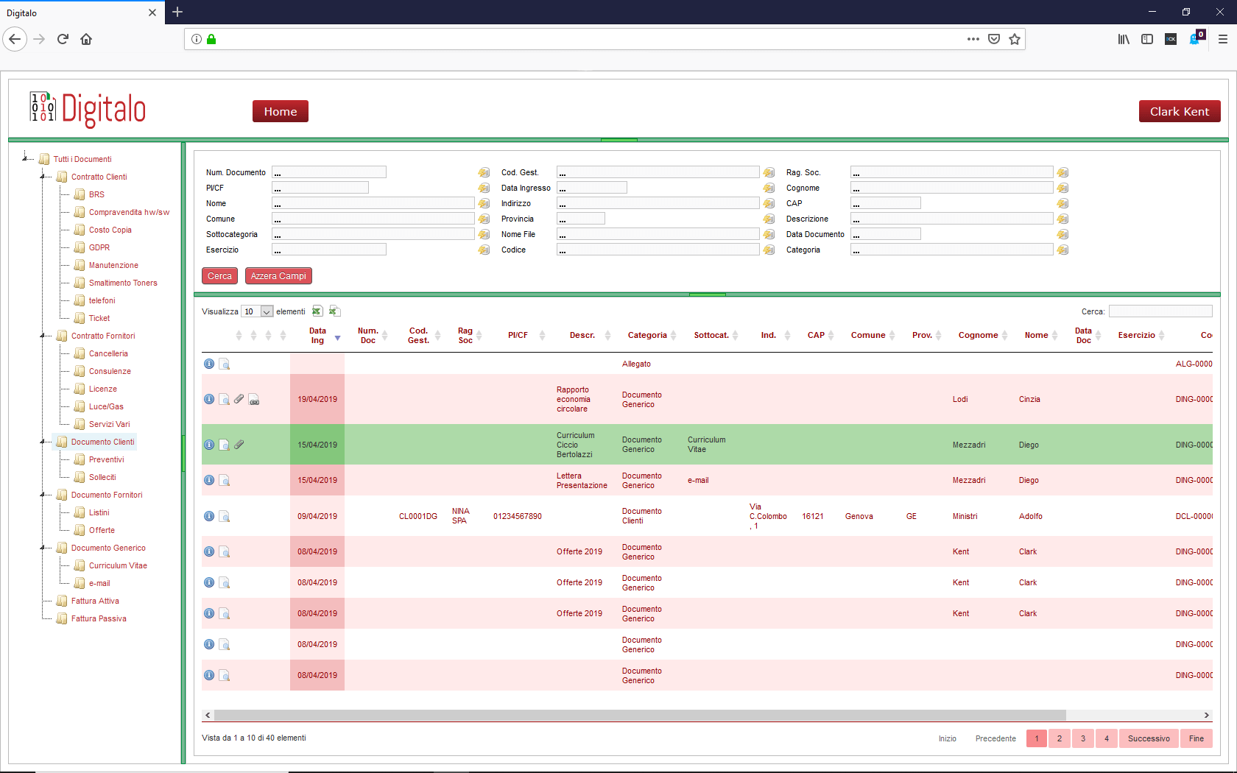Go to page 4 of results
This screenshot has width=1237, height=773.
(x=1107, y=738)
